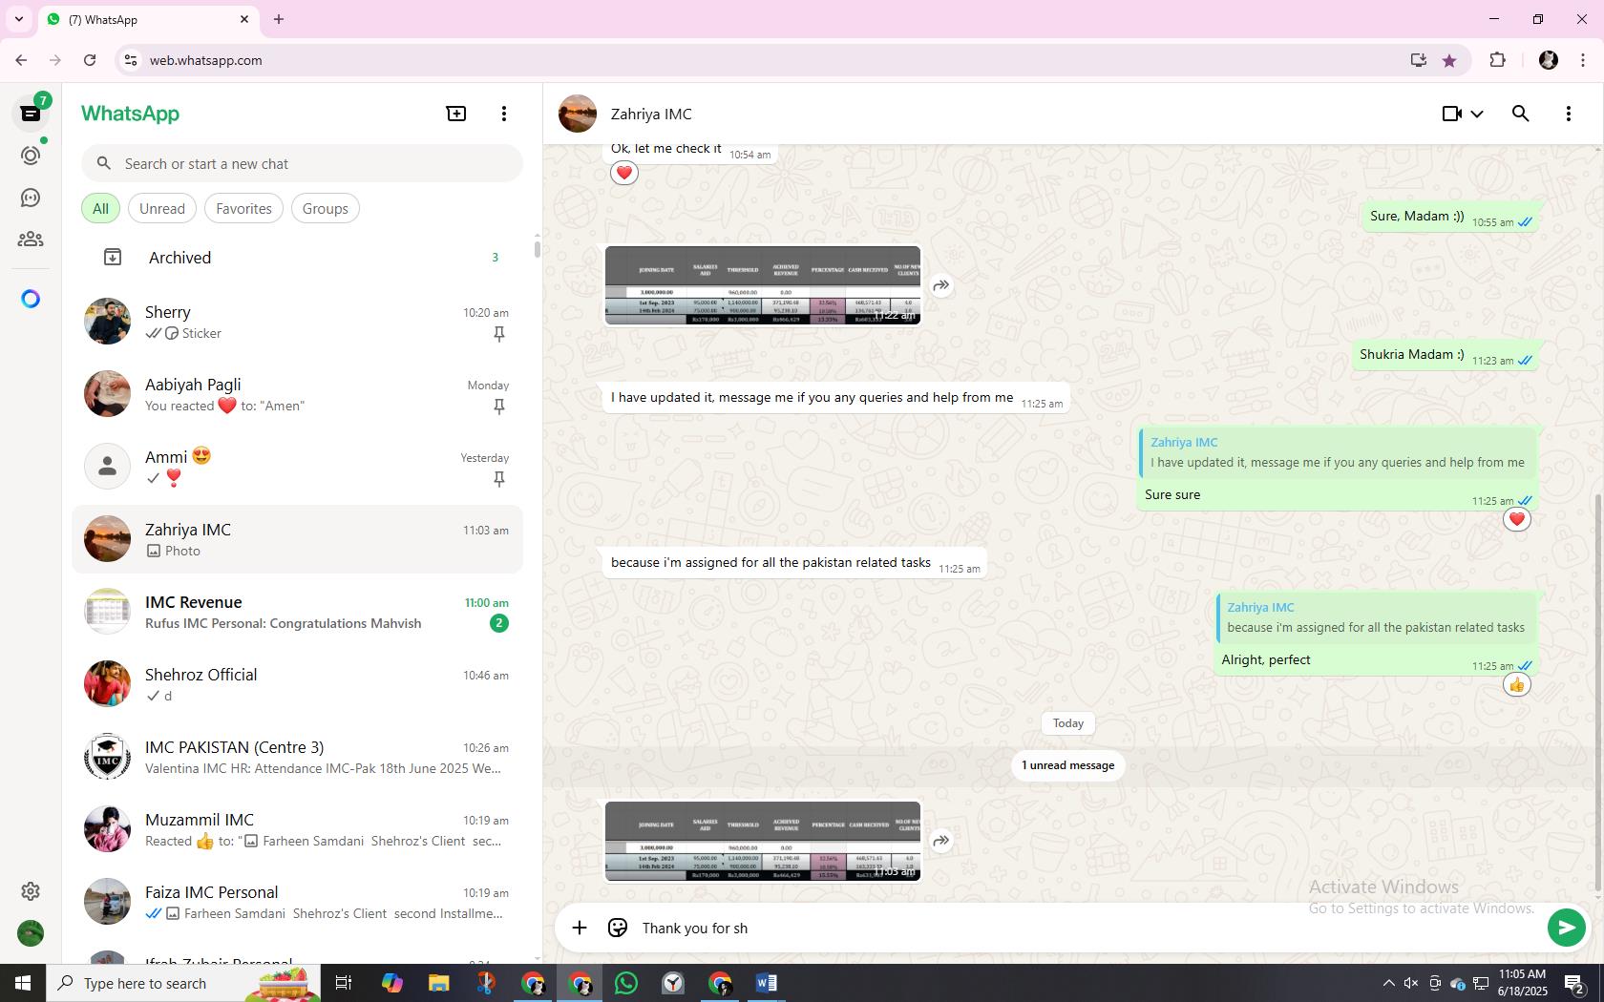
Task: Open the Faiza IMC Personal chat
Action: (298, 902)
